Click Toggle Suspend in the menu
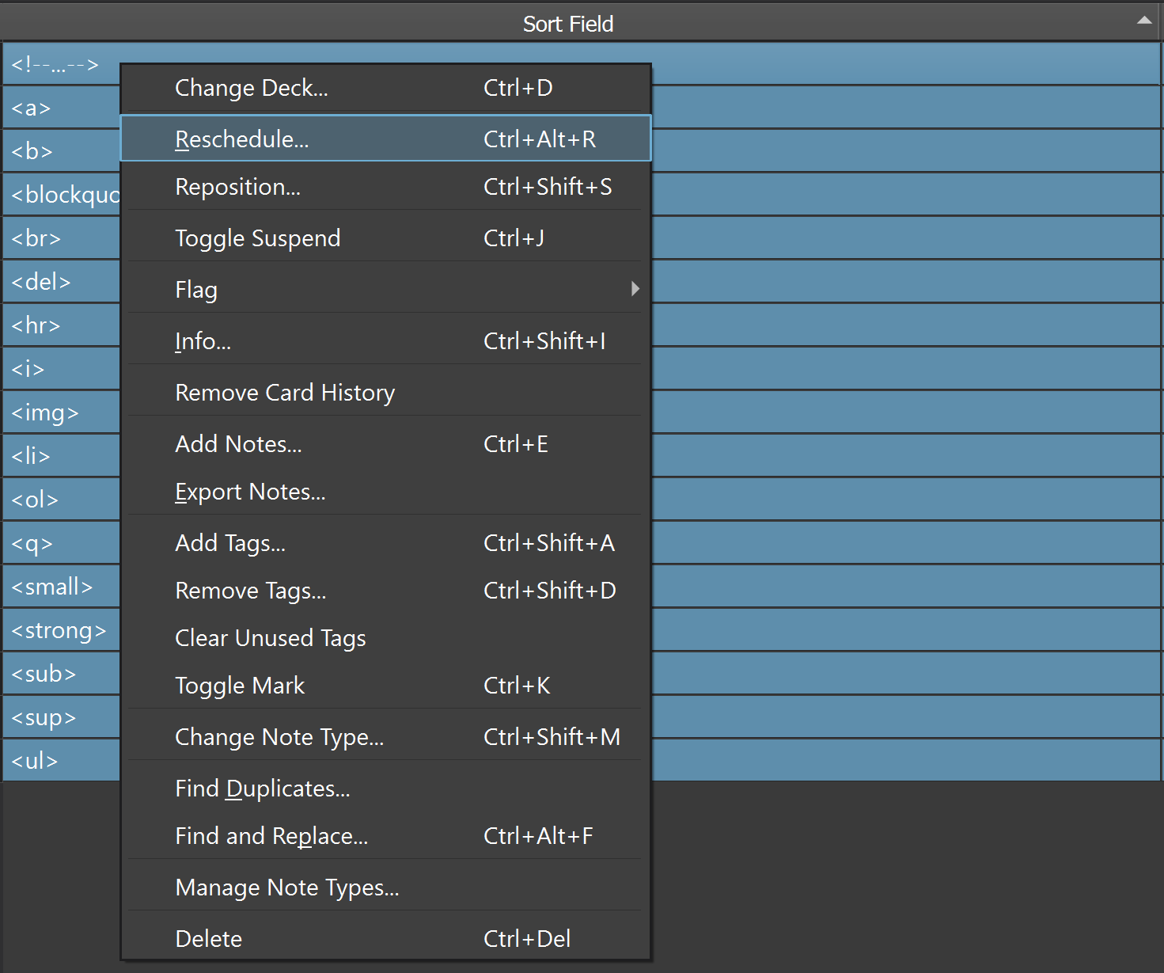 (x=385, y=238)
